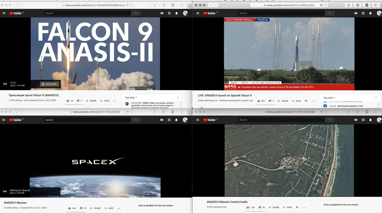382x213 pixels.
Task: Click report flag under Mission Control Audio video
Action: pos(297,207)
